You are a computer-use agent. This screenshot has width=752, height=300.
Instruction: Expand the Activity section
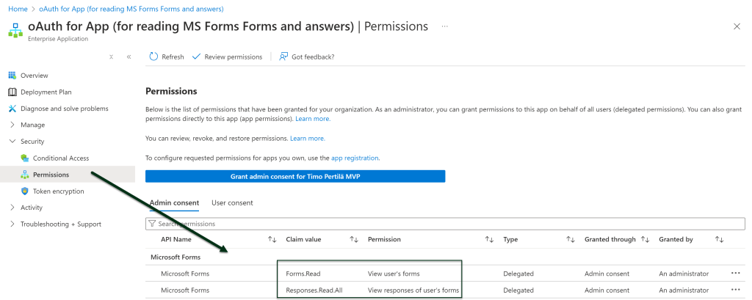point(12,208)
